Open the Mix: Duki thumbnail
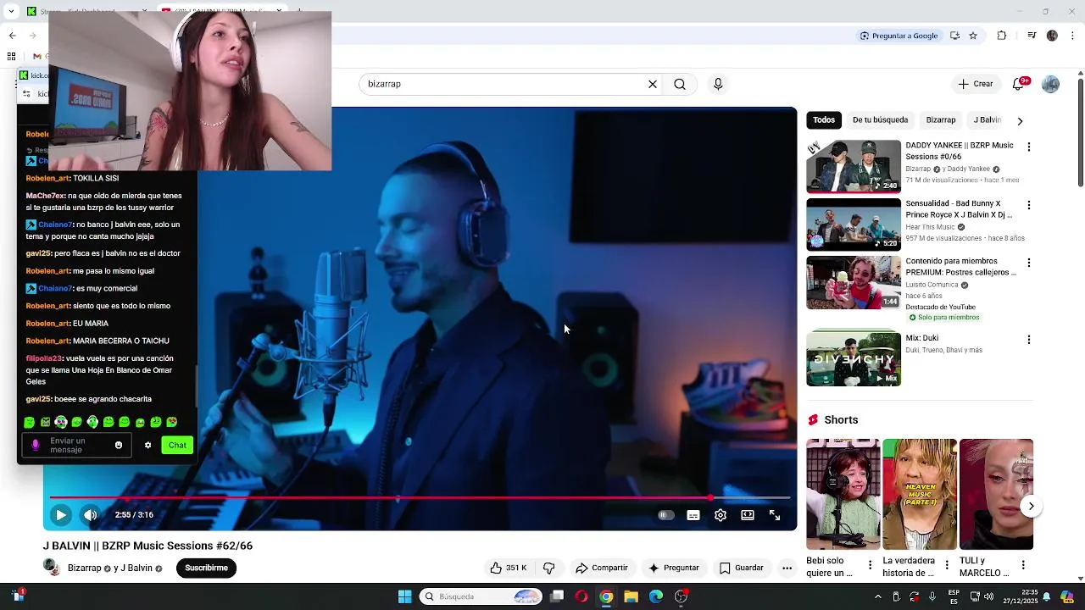Image resolution: width=1085 pixels, height=610 pixels. pyautogui.click(x=854, y=359)
